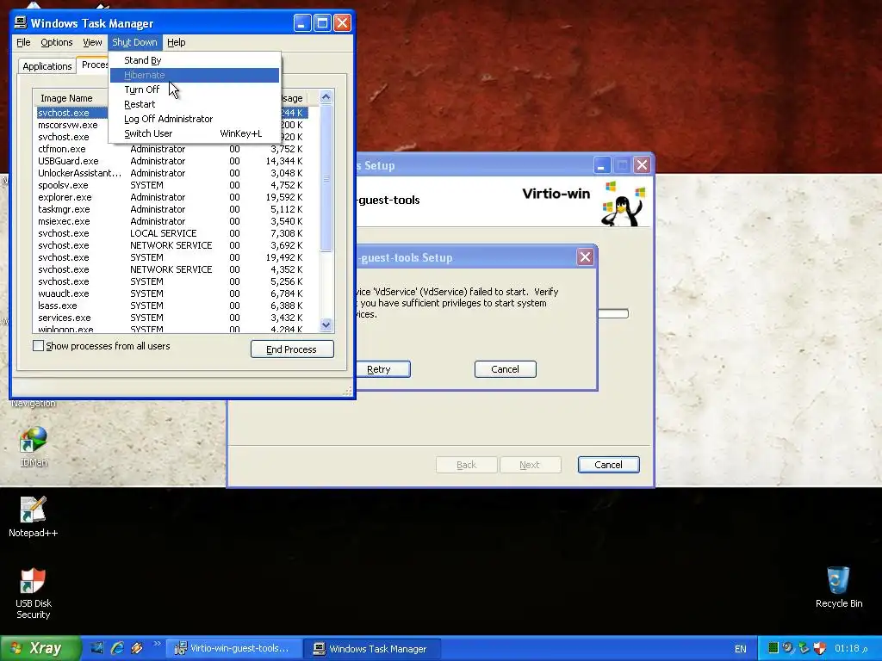
Task: Select the wuauclt.exe process row
Action: 172,293
